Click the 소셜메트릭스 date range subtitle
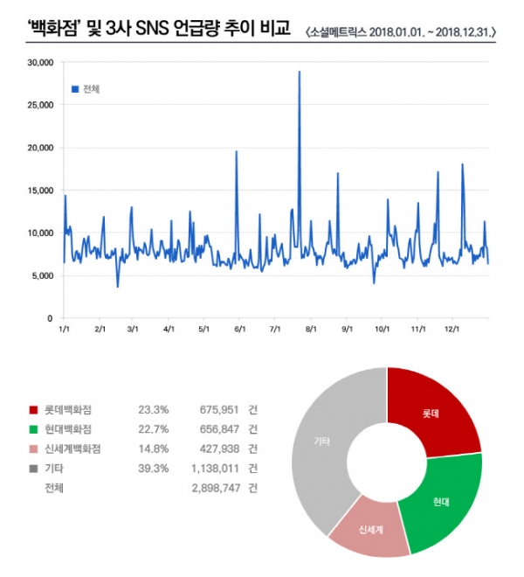The height and width of the screenshot is (577, 524). [x=401, y=32]
